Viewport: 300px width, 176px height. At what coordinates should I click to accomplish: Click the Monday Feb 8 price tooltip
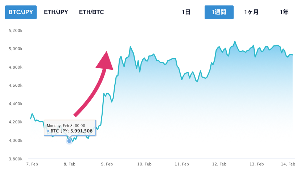pyautogui.click(x=70, y=128)
